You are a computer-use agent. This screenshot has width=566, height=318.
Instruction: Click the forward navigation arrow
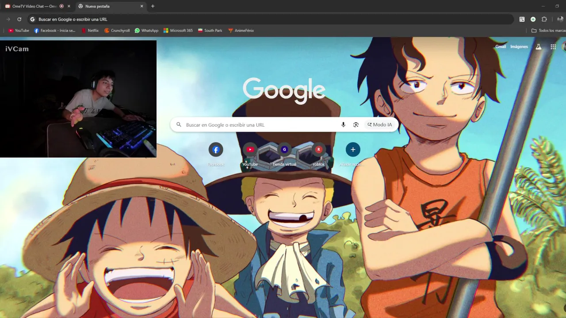(x=8, y=19)
